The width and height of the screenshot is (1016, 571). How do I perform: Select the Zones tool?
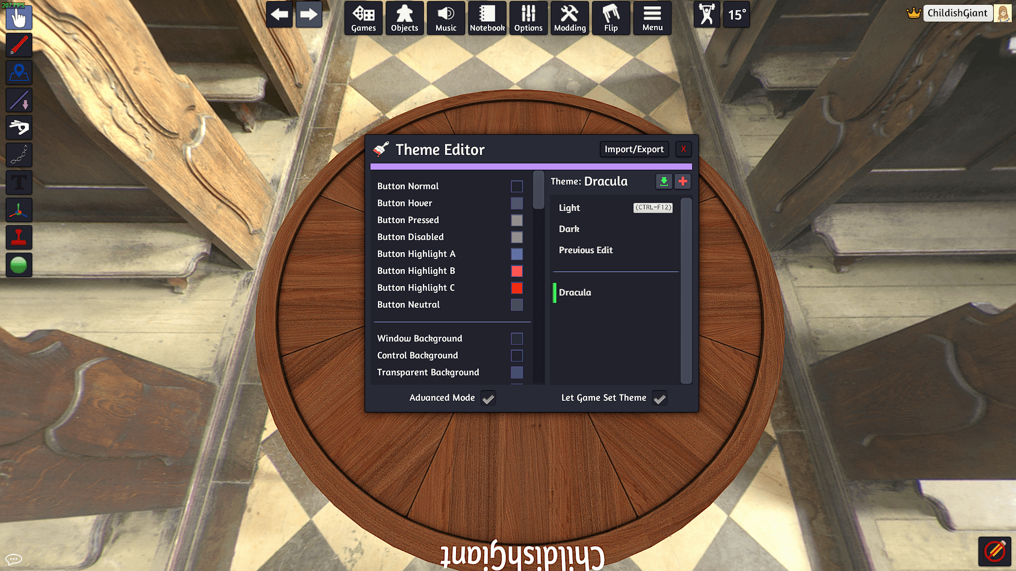point(19,72)
